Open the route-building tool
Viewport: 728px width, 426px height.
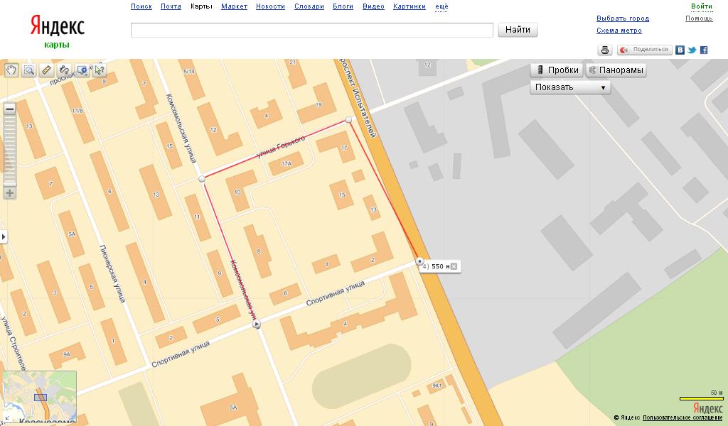(x=64, y=70)
